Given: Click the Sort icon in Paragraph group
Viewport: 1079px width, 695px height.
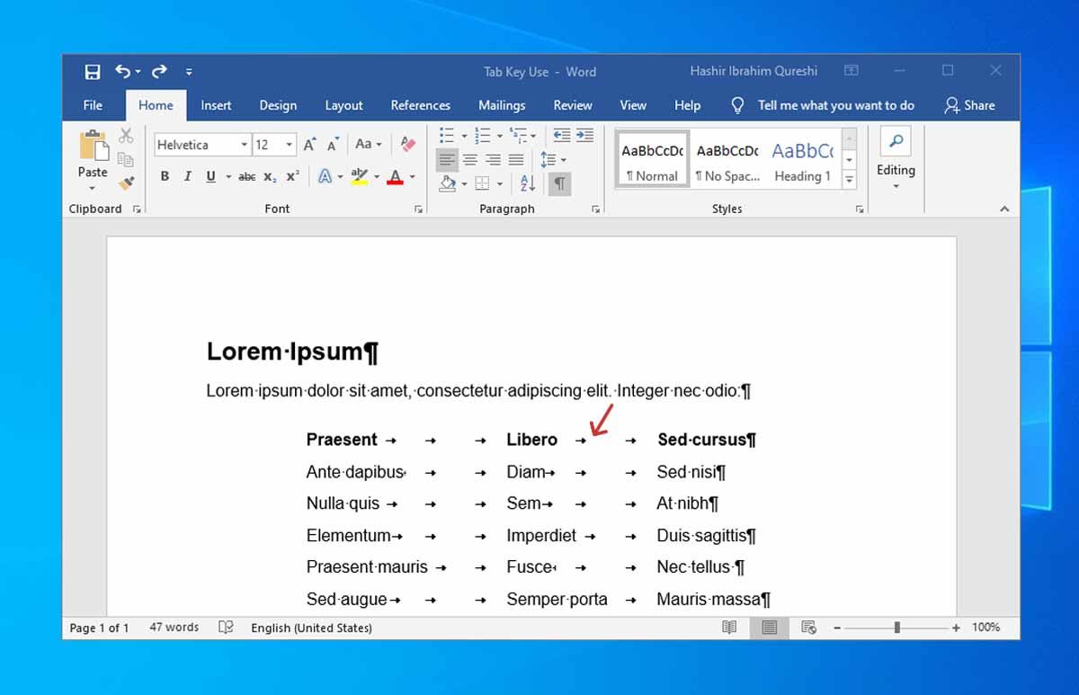Looking at the screenshot, I should pos(527,183).
